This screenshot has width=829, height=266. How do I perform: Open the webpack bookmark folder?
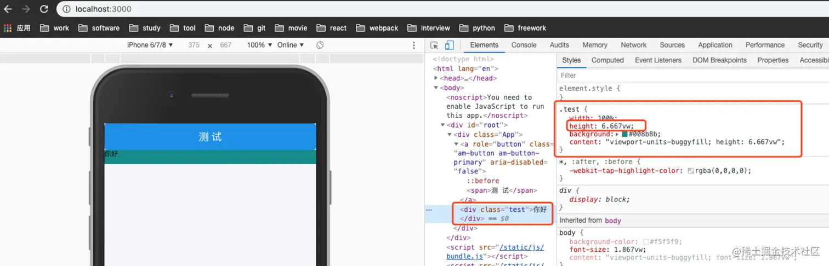tap(377, 28)
